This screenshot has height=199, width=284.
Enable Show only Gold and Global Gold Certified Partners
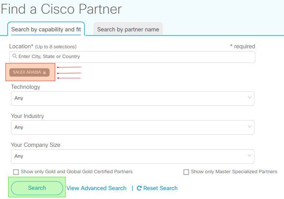16,172
